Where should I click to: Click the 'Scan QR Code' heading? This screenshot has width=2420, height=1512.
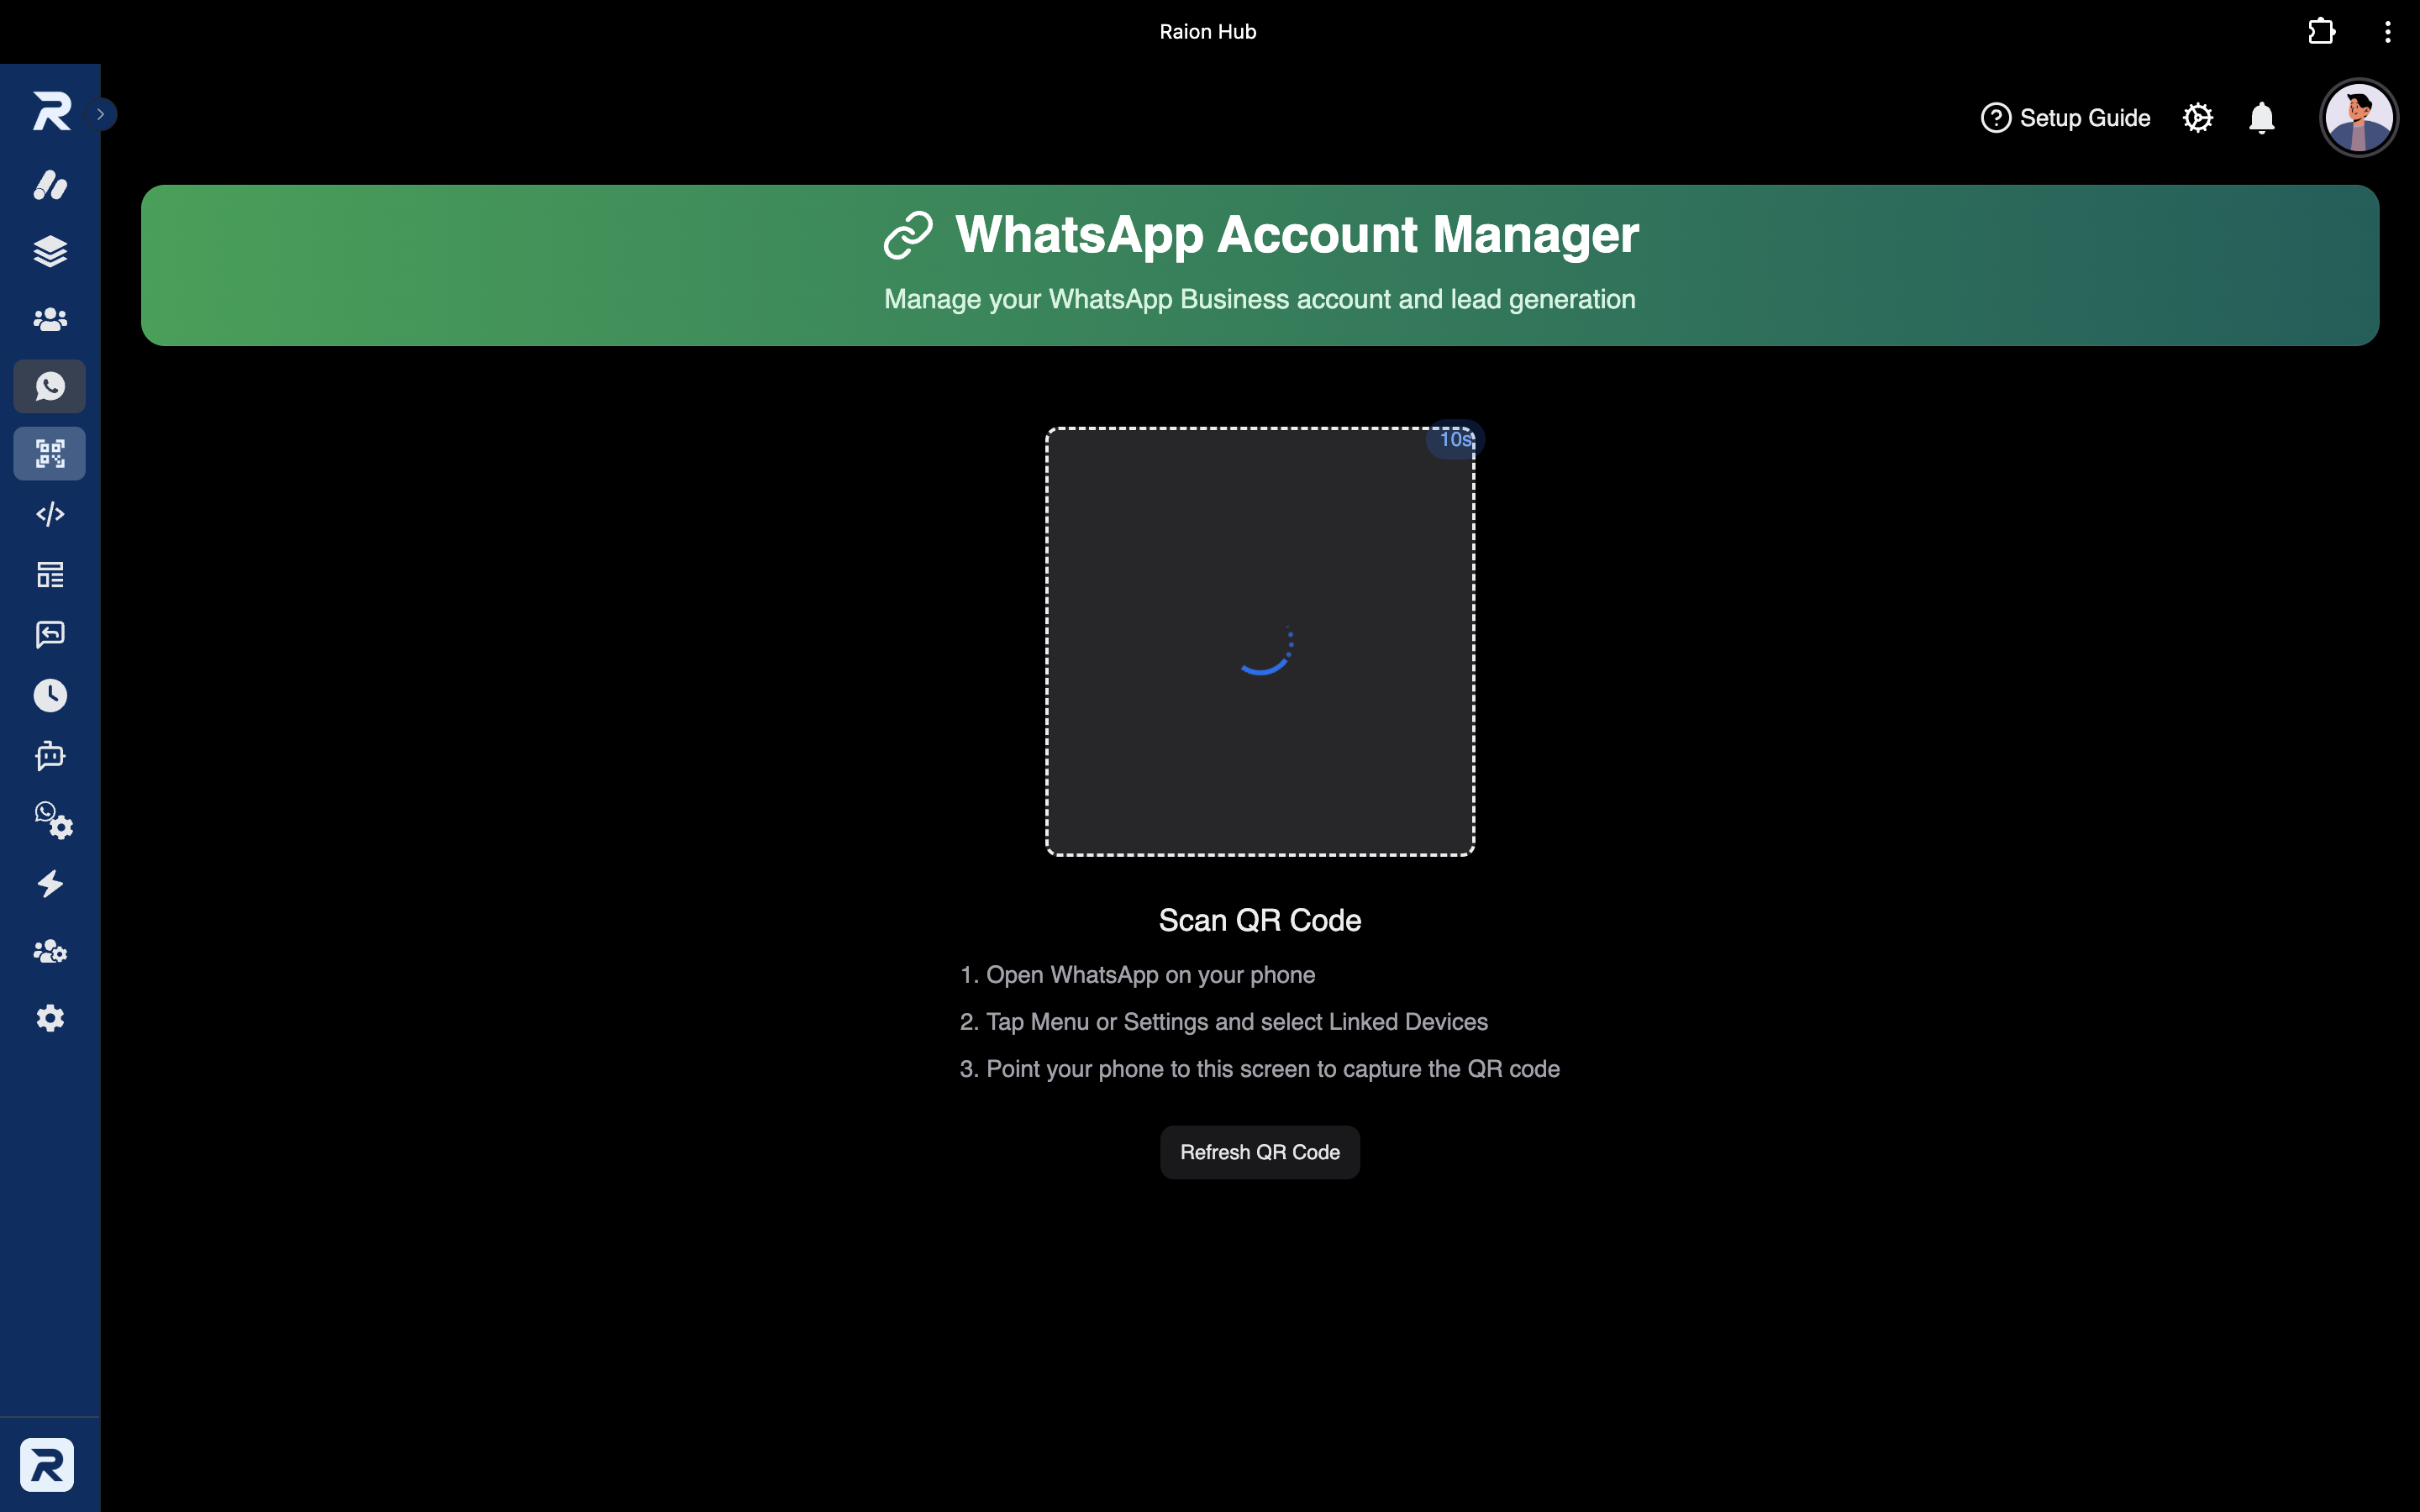(1260, 920)
